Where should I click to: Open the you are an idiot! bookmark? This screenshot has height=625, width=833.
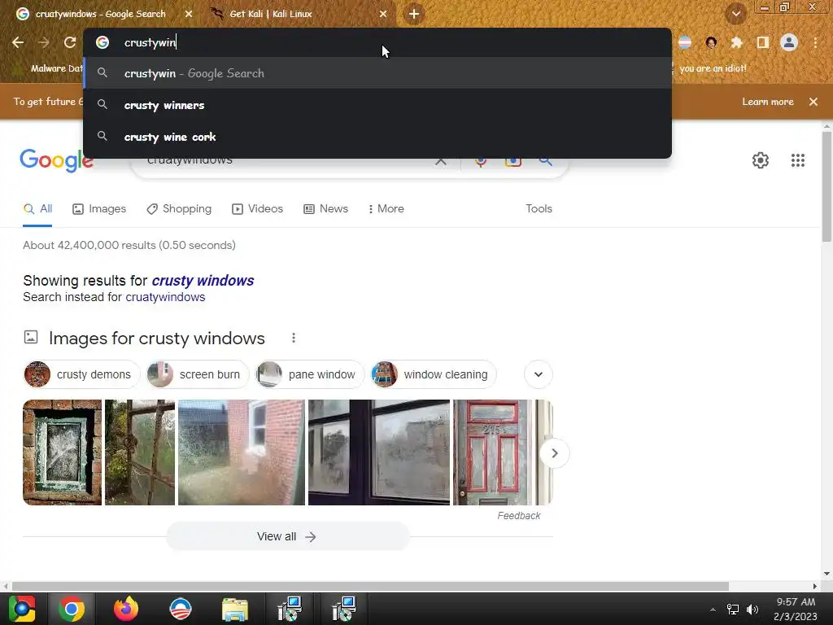(713, 68)
